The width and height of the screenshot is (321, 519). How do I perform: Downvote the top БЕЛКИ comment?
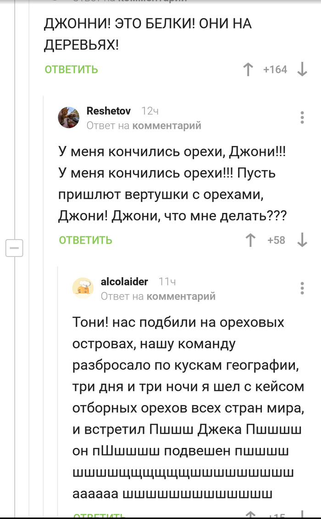click(302, 69)
